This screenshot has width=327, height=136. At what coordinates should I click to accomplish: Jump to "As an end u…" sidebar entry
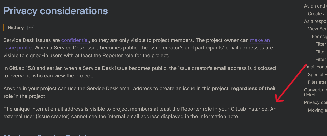pos(315,6)
